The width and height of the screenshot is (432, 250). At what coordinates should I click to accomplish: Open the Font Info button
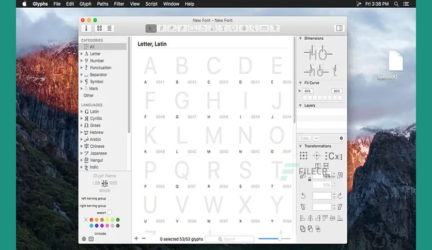(86, 28)
